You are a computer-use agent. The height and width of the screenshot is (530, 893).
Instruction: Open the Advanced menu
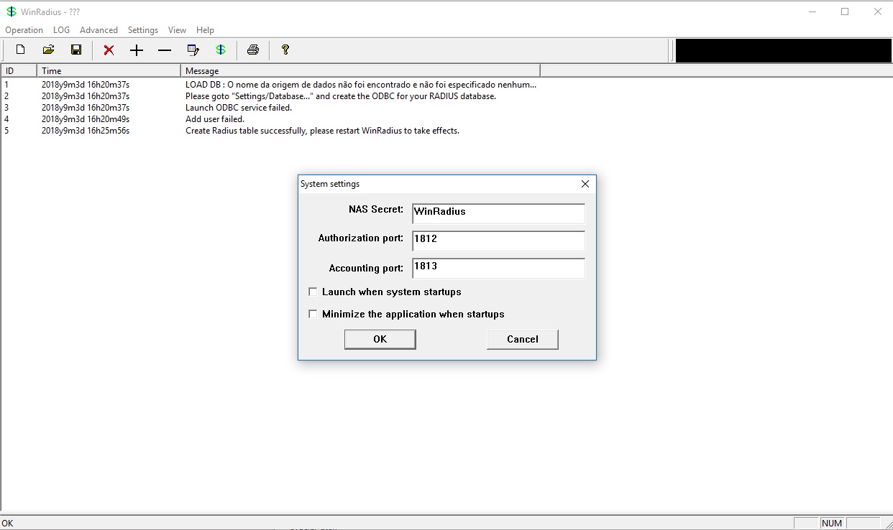pyautogui.click(x=99, y=30)
